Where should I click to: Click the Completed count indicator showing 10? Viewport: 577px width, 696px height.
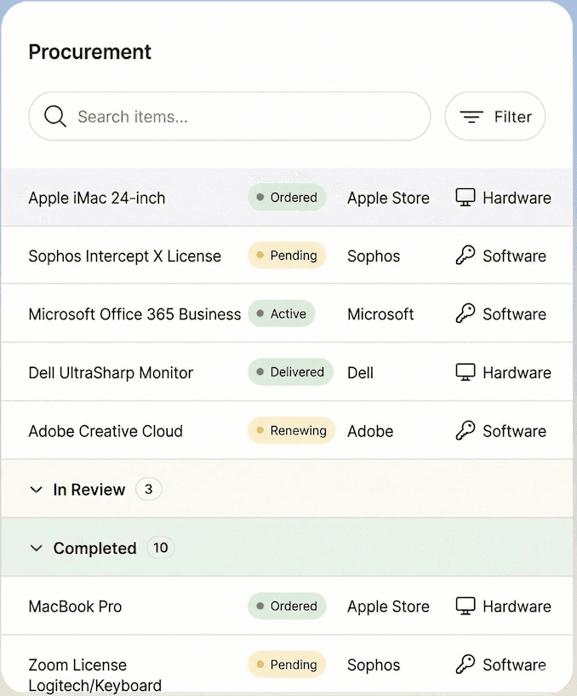coord(161,548)
